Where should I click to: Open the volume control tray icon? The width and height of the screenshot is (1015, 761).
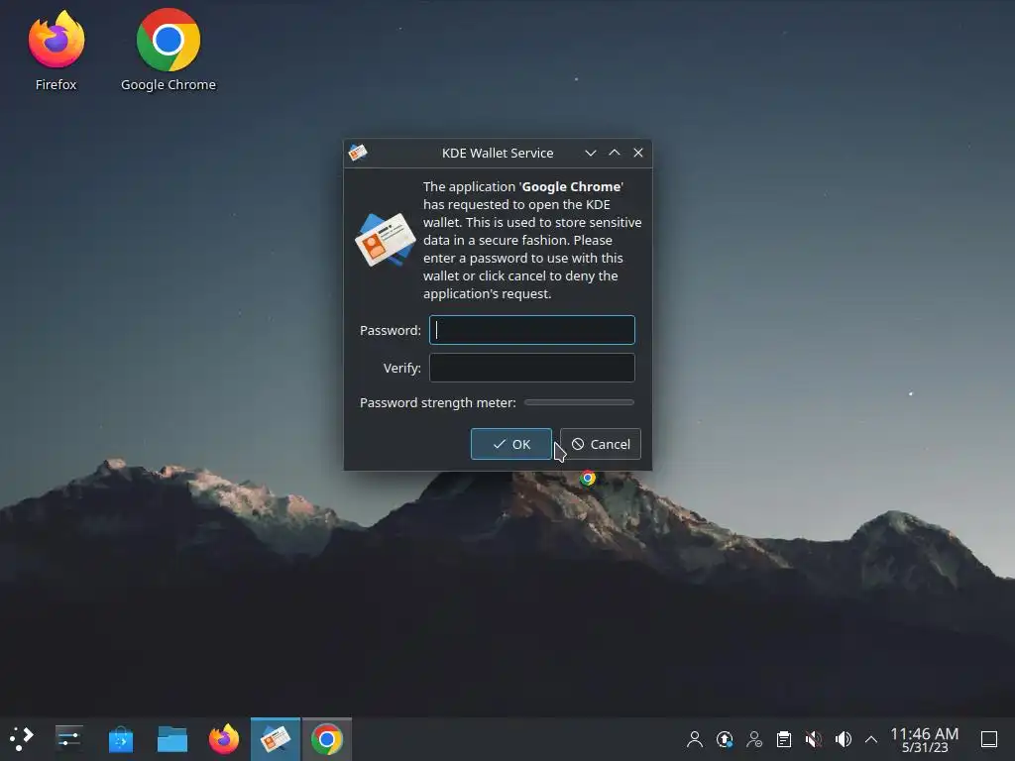pyautogui.click(x=843, y=739)
